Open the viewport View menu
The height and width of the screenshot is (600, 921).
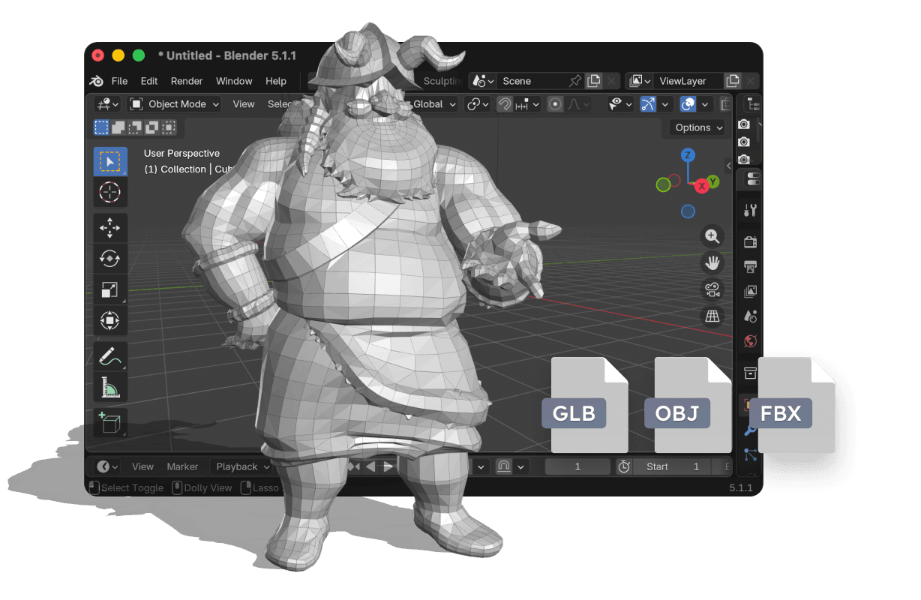coord(244,104)
